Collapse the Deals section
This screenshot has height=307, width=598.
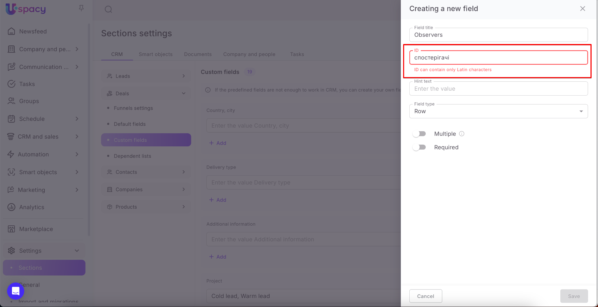pos(183,93)
